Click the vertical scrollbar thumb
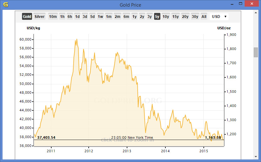The width and height of the screenshot is (261, 162). [x=256, y=52]
